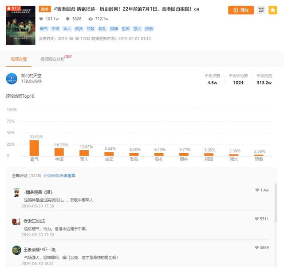
Task: Click the 评论回采|画像重算 link
Action: pos(59,175)
